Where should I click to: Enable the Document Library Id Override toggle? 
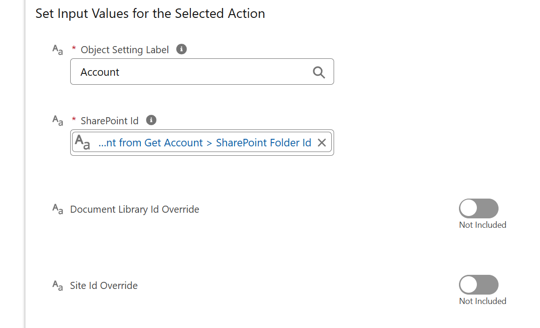478,208
